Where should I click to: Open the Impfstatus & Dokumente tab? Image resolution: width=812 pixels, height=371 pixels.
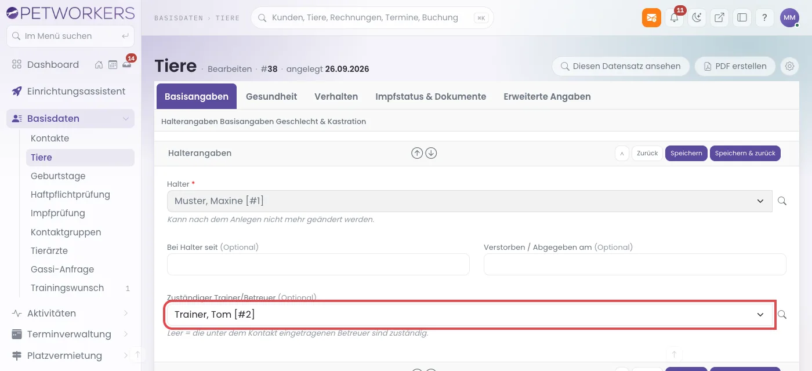click(431, 97)
